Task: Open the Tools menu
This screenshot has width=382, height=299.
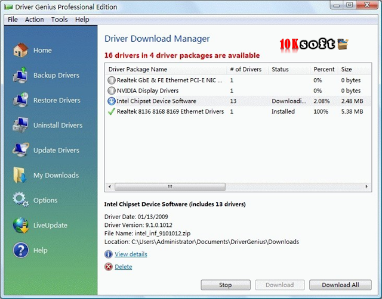Action: point(59,20)
